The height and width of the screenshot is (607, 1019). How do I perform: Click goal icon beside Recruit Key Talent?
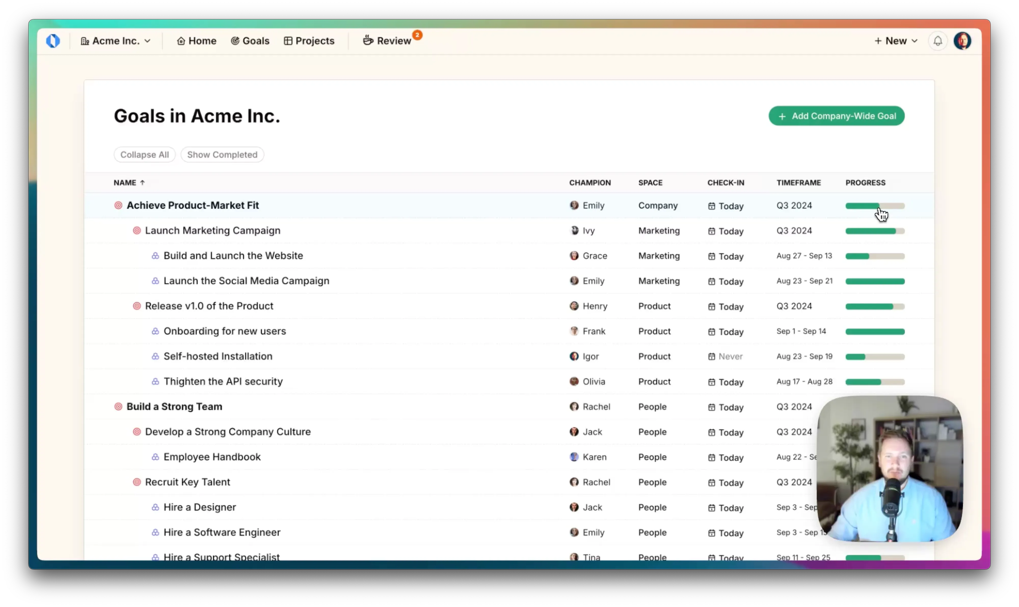click(137, 482)
